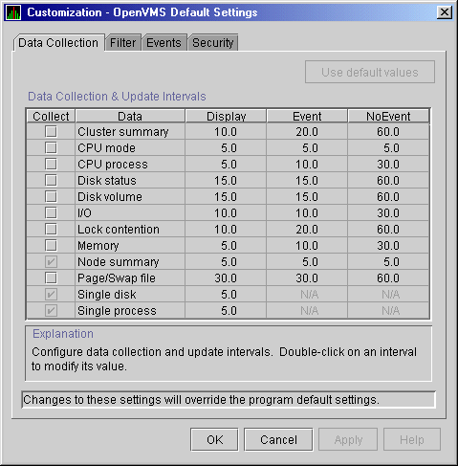The height and width of the screenshot is (466, 458).
Task: Select CPU mode NoEvent interval 5.0
Action: click(388, 147)
